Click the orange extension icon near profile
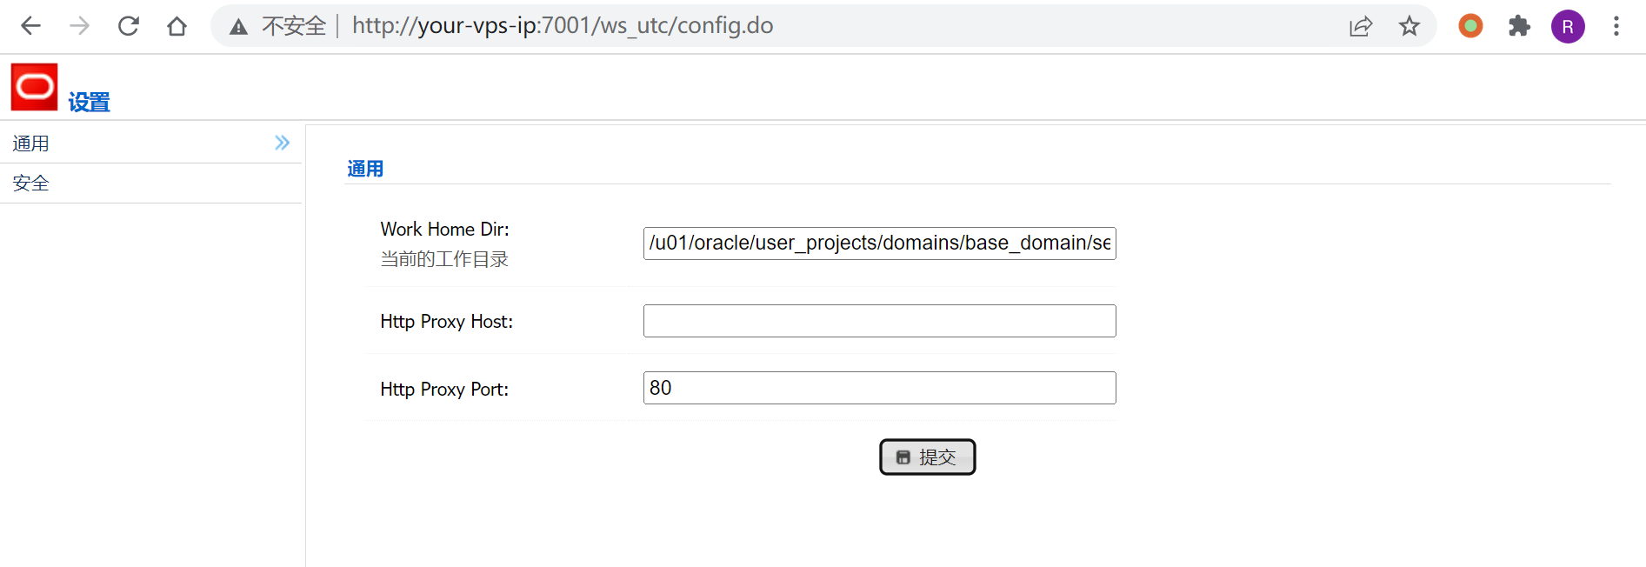1646x567 pixels. [1470, 26]
